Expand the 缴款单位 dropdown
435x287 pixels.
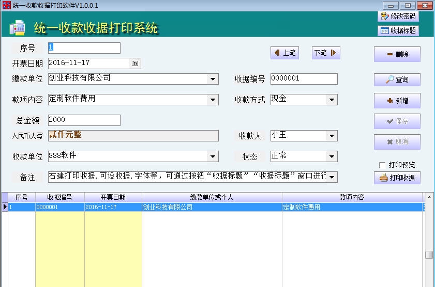[213, 79]
